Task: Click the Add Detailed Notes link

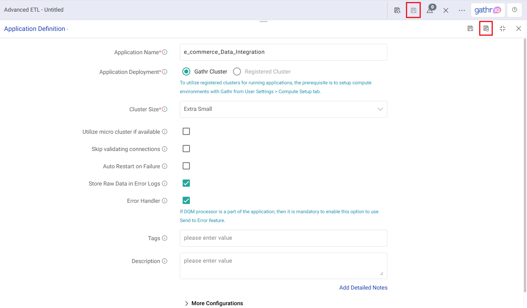Action: pyautogui.click(x=363, y=287)
